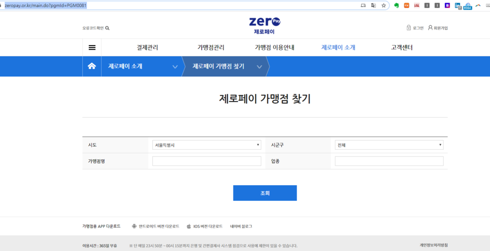The height and width of the screenshot is (251, 490).
Task: Click the translate page icon in address bar
Action: pos(373,6)
